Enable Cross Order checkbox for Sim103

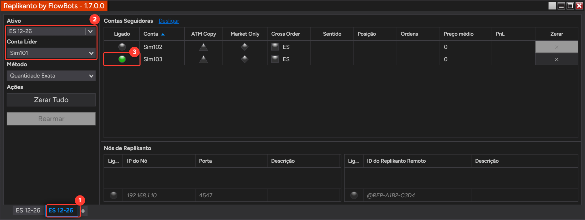[275, 59]
